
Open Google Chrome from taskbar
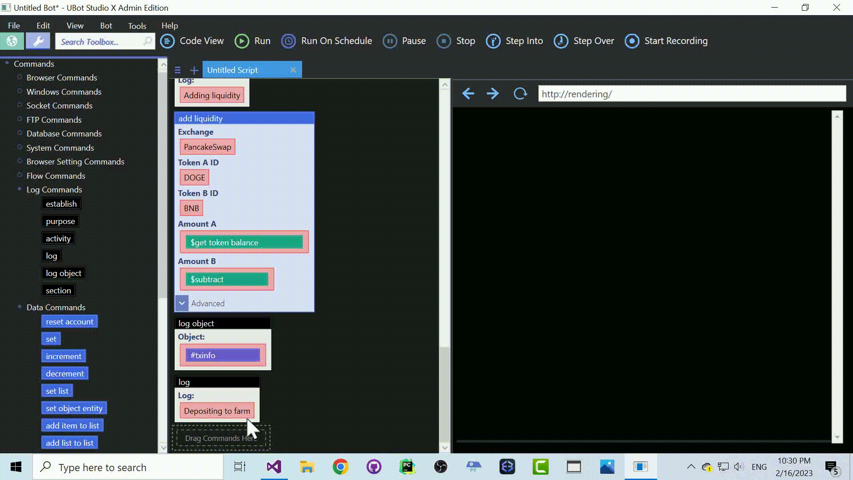click(x=340, y=467)
